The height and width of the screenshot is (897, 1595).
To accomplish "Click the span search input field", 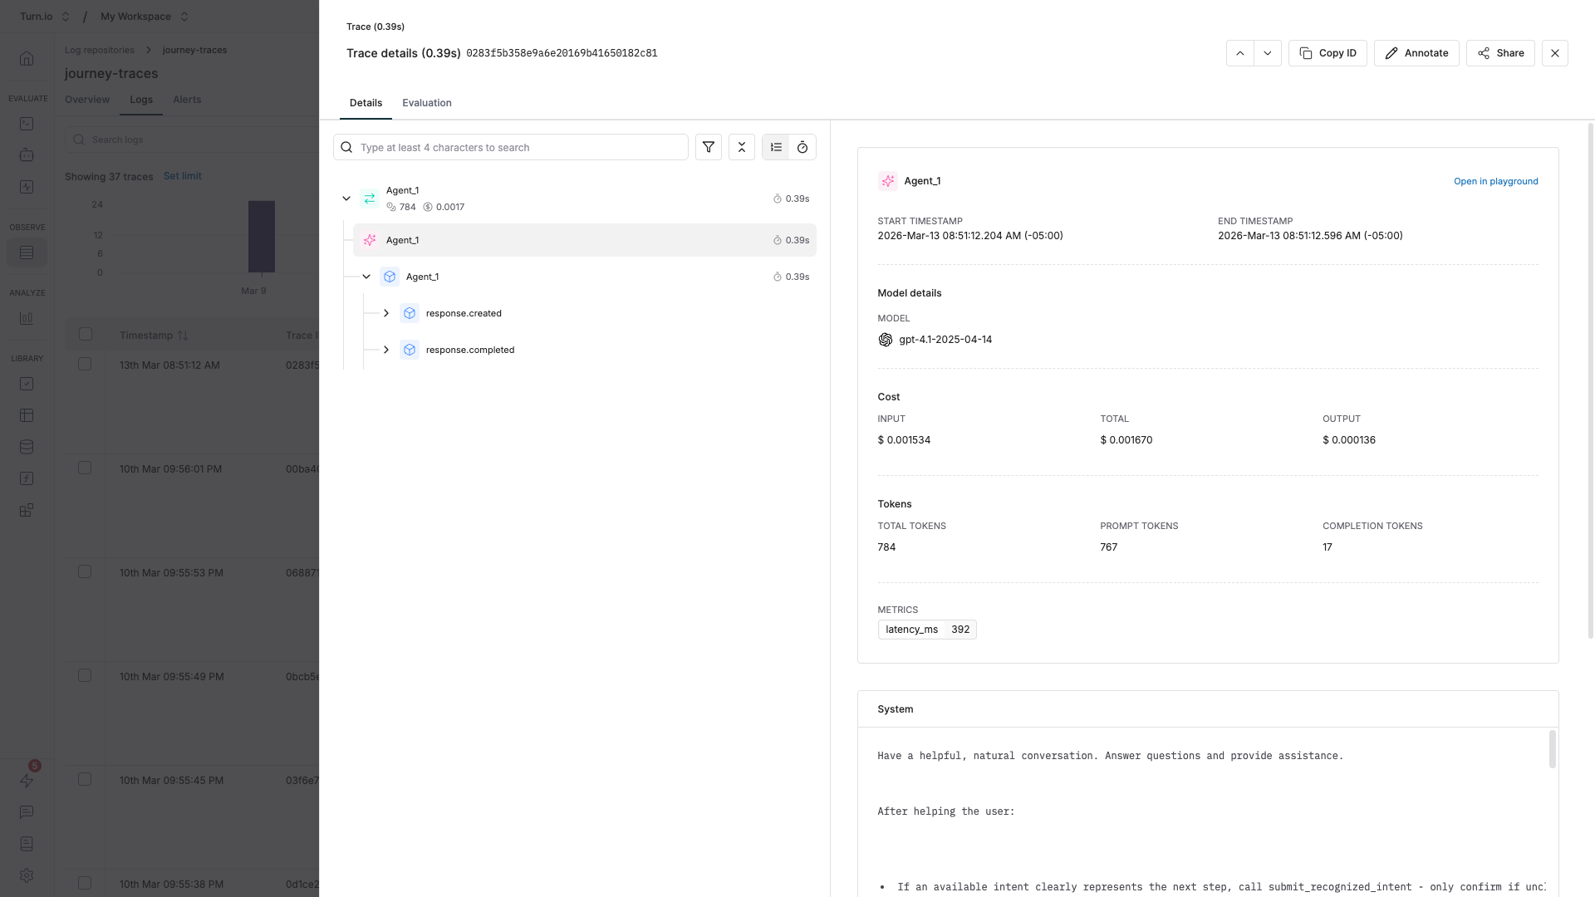I will point(519,147).
